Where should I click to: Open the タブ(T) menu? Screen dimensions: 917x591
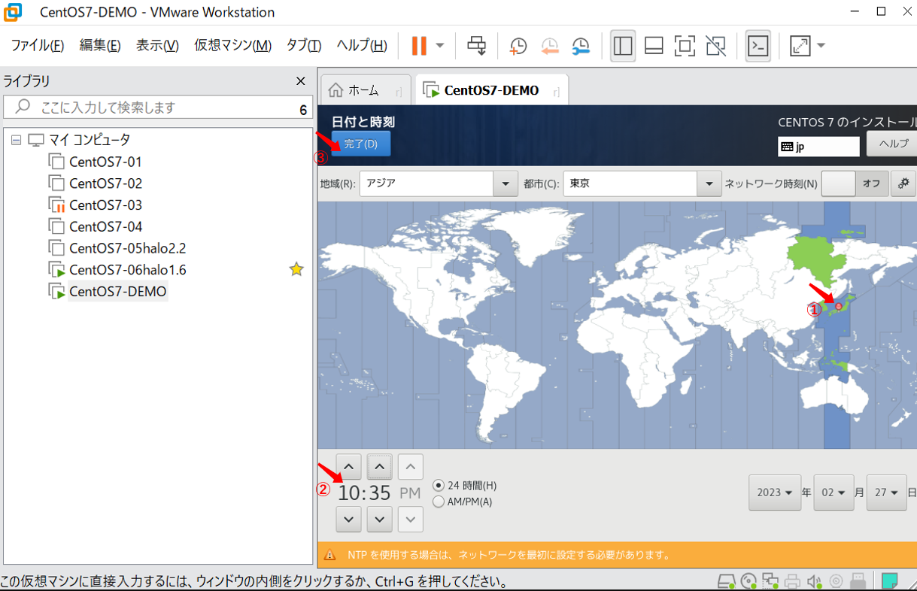(304, 46)
